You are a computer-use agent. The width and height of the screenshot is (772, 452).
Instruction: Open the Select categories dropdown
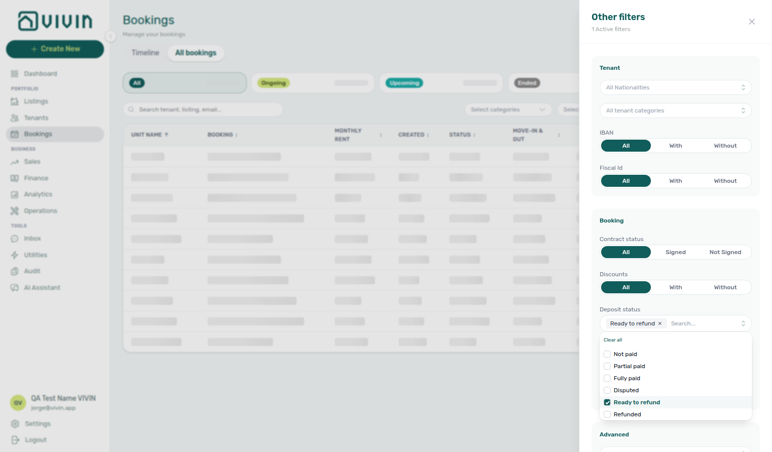508,109
